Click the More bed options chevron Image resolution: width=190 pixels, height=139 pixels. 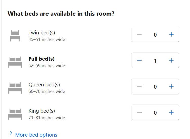pyautogui.click(x=11, y=133)
